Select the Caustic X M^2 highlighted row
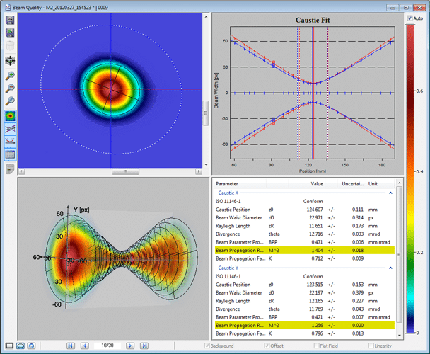The width and height of the screenshot is (430, 354). (x=304, y=250)
